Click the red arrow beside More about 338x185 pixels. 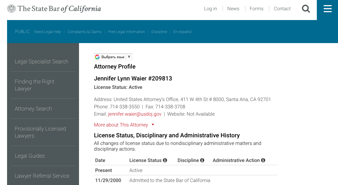tap(153, 125)
